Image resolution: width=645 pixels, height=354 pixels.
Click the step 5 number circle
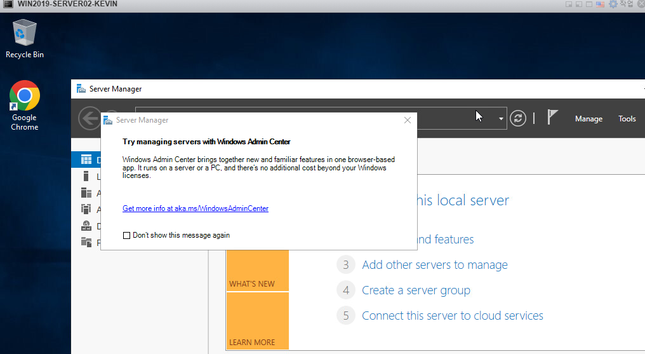346,316
